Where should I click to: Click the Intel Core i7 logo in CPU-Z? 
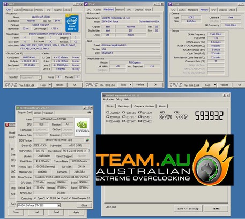point(72,23)
